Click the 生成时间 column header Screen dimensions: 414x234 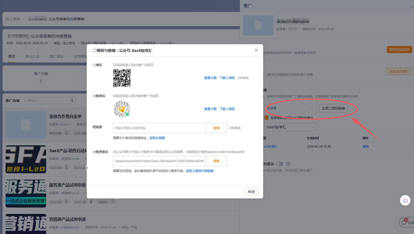pos(313,138)
